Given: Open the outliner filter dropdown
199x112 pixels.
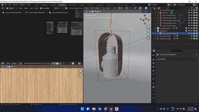Looking at the screenshot, I should click(x=192, y=8).
